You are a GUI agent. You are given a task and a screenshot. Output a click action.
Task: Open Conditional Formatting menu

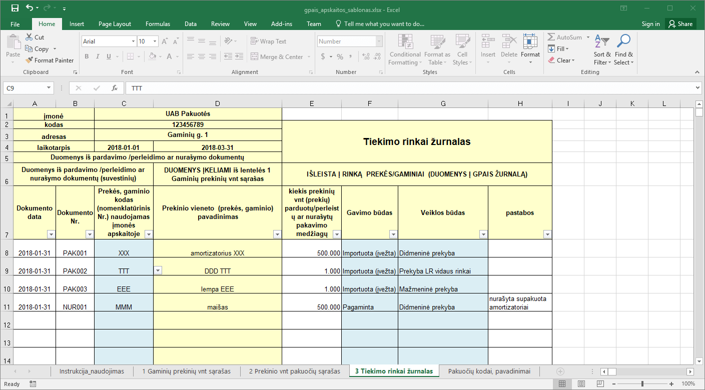pyautogui.click(x=405, y=49)
